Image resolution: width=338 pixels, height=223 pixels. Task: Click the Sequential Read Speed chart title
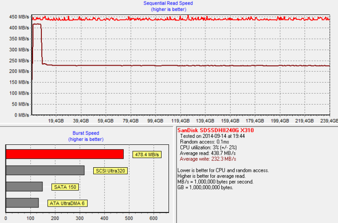(168, 3)
